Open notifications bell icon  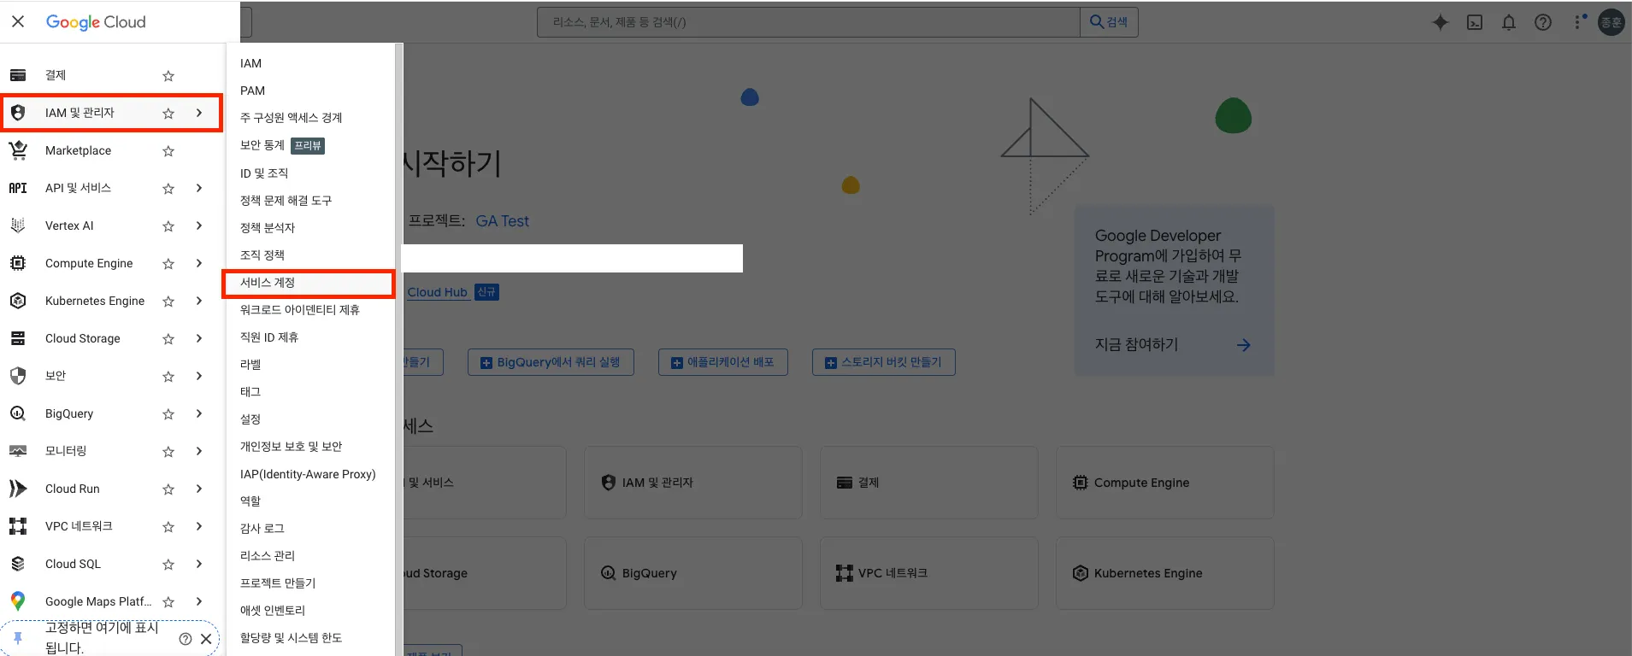tap(1509, 22)
